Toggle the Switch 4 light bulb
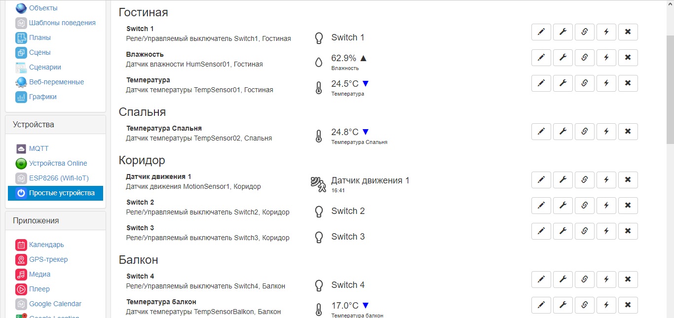The width and height of the screenshot is (674, 318). [x=319, y=285]
